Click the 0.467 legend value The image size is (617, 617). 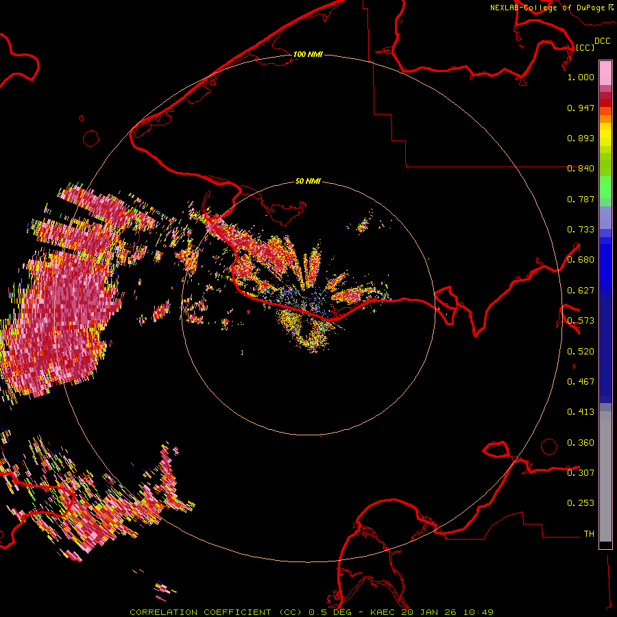point(581,382)
